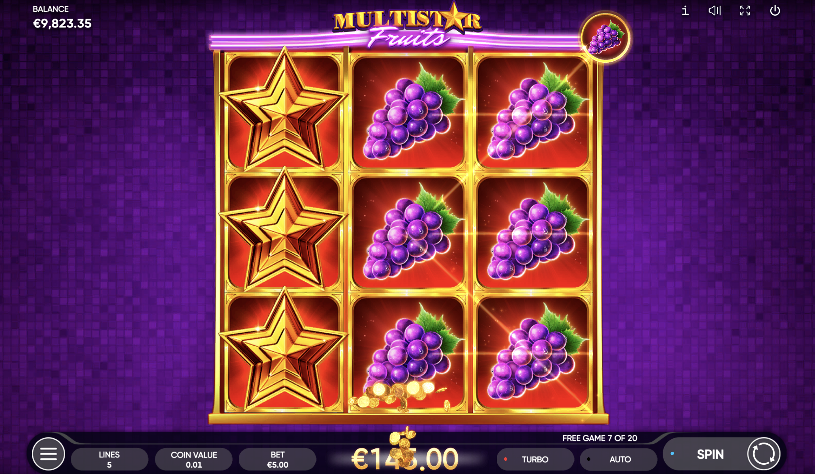
Task: Click the balance amount display
Action: point(62,23)
